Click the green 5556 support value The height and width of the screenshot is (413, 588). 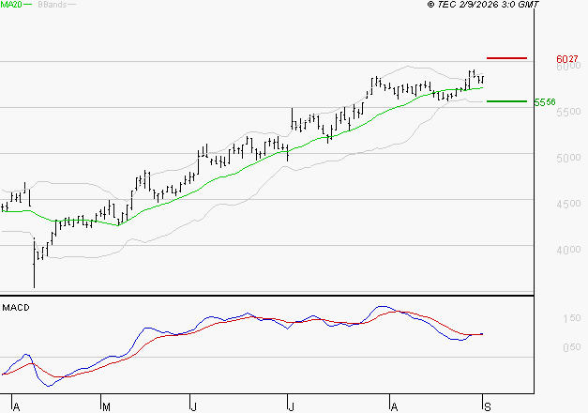click(545, 102)
